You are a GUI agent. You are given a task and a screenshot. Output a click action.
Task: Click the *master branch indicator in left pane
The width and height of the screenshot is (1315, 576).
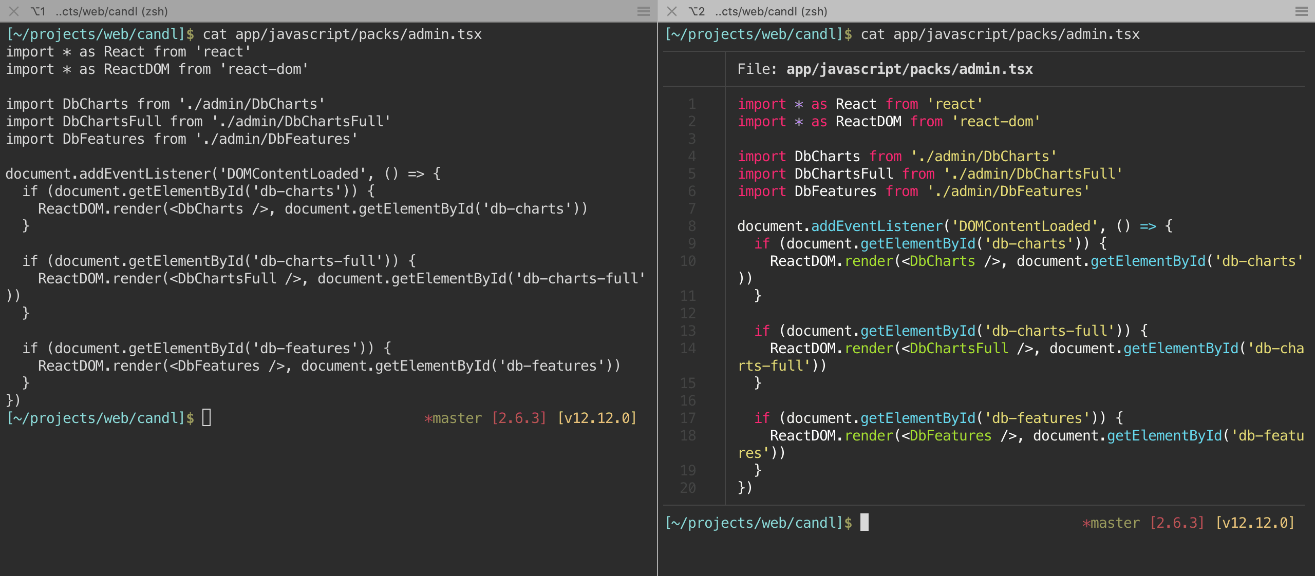pyautogui.click(x=453, y=418)
